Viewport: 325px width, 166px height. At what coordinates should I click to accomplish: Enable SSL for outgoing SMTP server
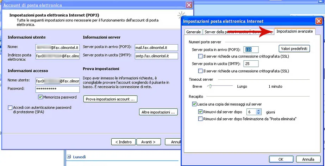click(200, 71)
